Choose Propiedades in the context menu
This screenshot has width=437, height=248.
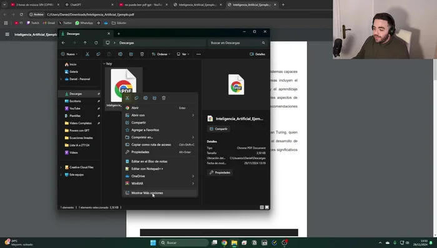[160, 152]
